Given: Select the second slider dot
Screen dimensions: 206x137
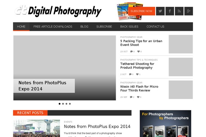Looking at the screenshot, I should point(63,104).
